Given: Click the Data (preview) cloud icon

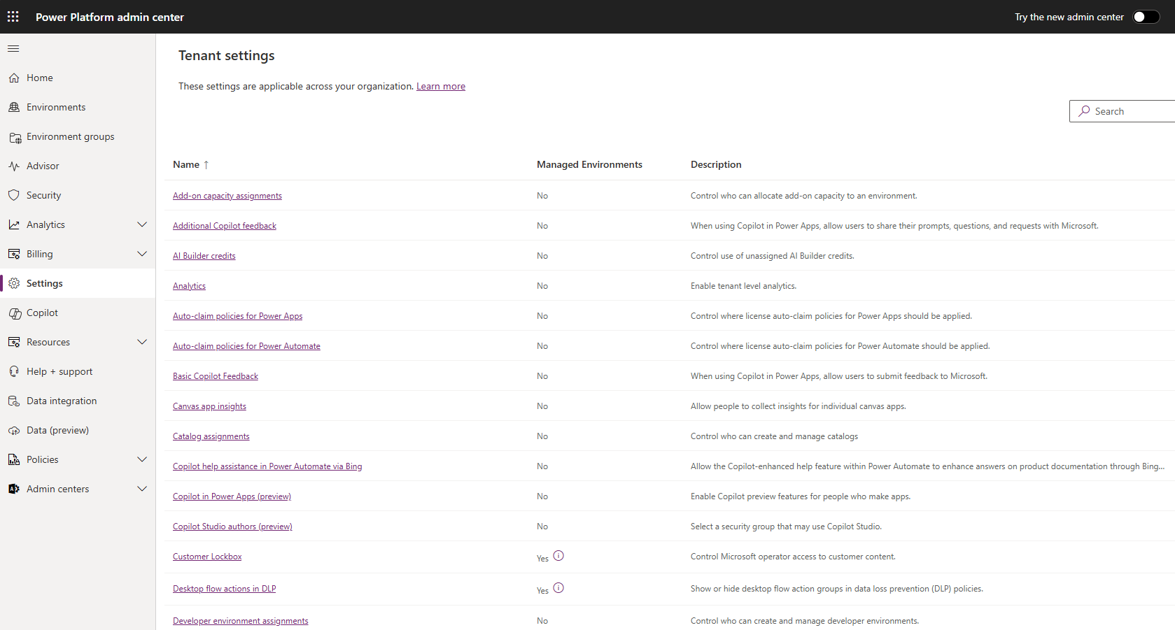Looking at the screenshot, I should [x=14, y=430].
